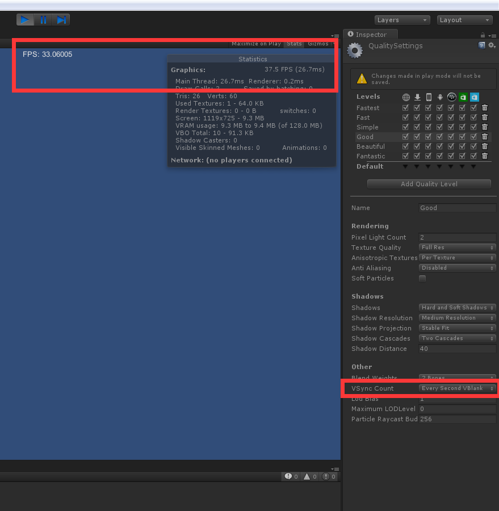This screenshot has width=499, height=511.
Task: Open the QualitySettings gear context menu
Action: click(492, 45)
